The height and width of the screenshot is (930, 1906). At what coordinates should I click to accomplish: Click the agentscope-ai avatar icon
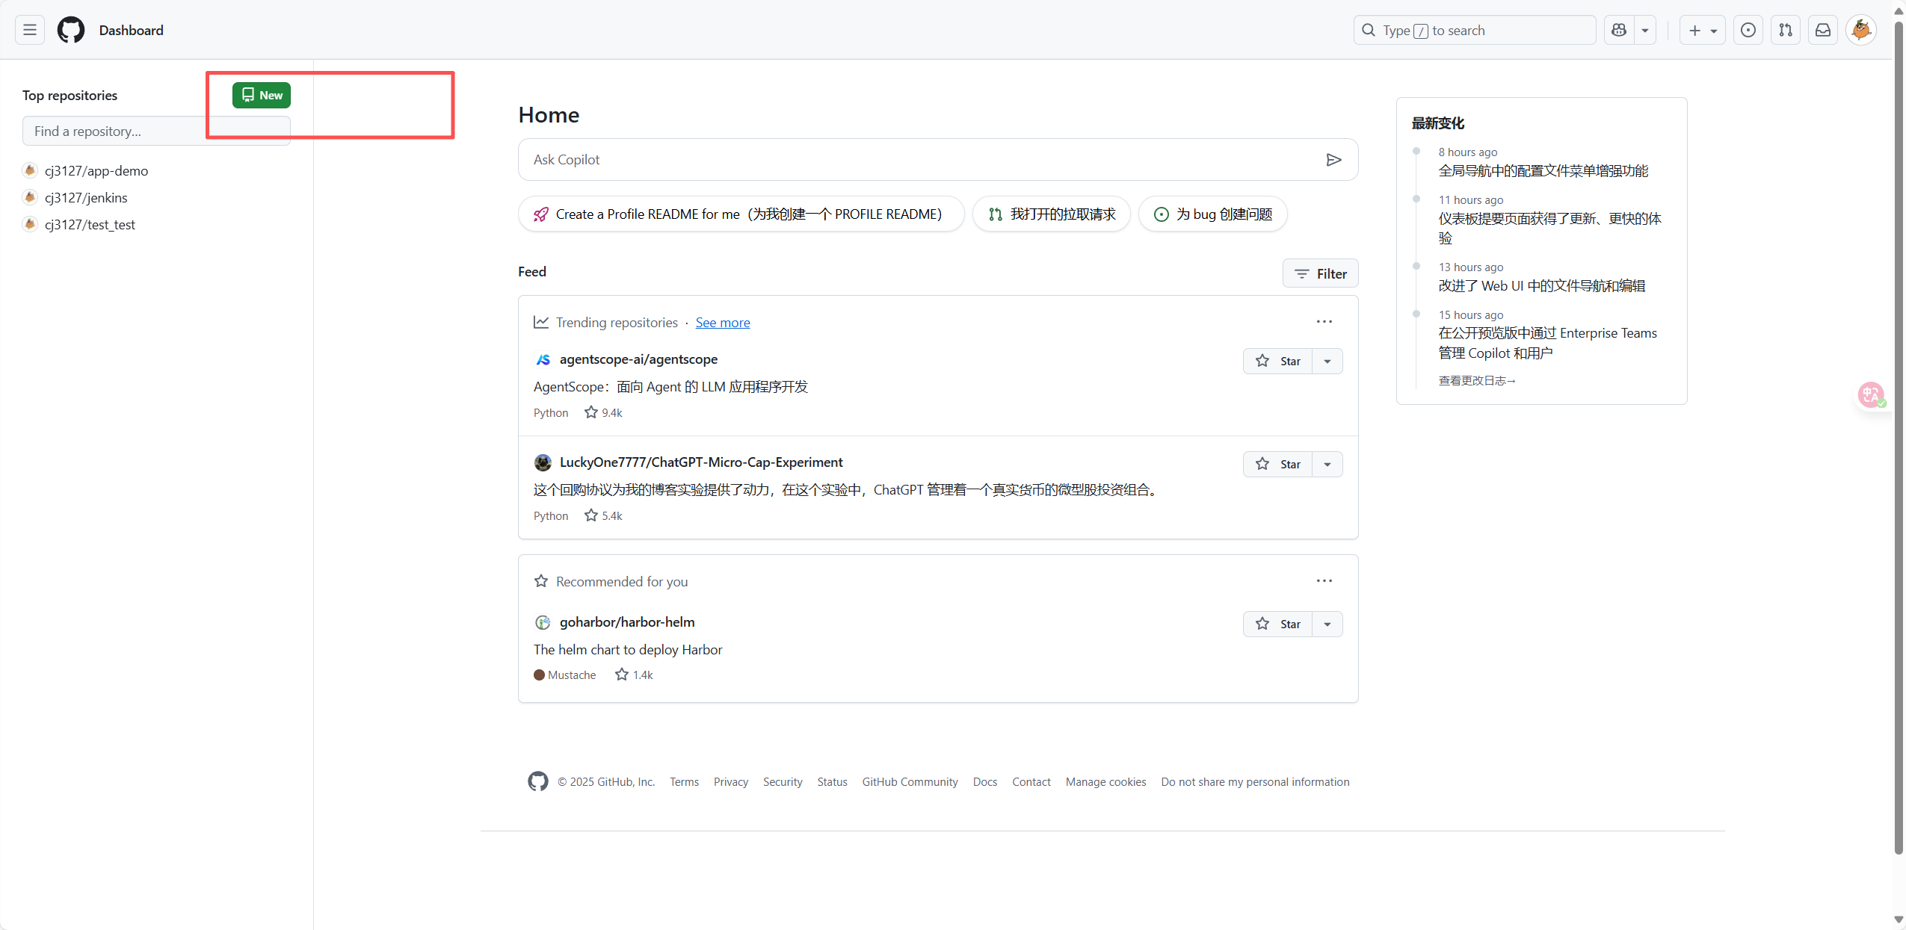pyautogui.click(x=543, y=359)
